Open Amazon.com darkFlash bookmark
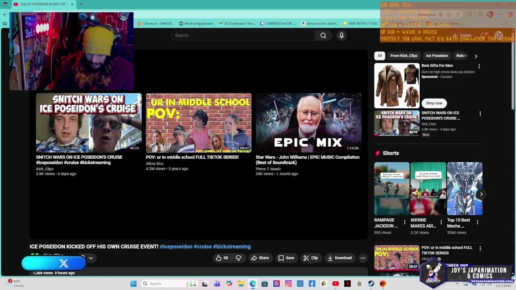This screenshot has height=290, width=516. pos(320,23)
